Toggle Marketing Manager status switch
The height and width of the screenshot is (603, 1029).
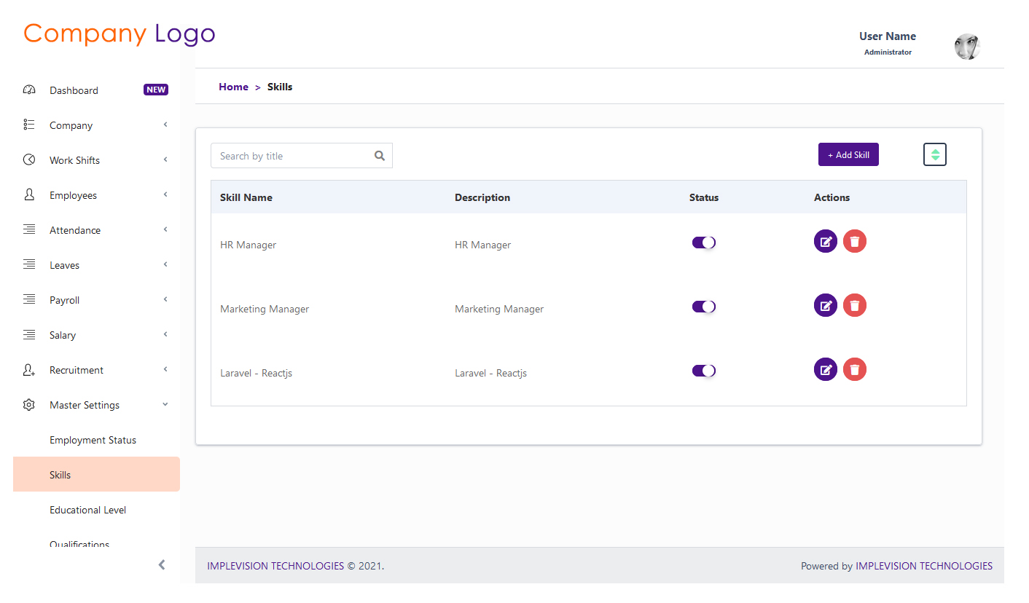[x=704, y=307]
